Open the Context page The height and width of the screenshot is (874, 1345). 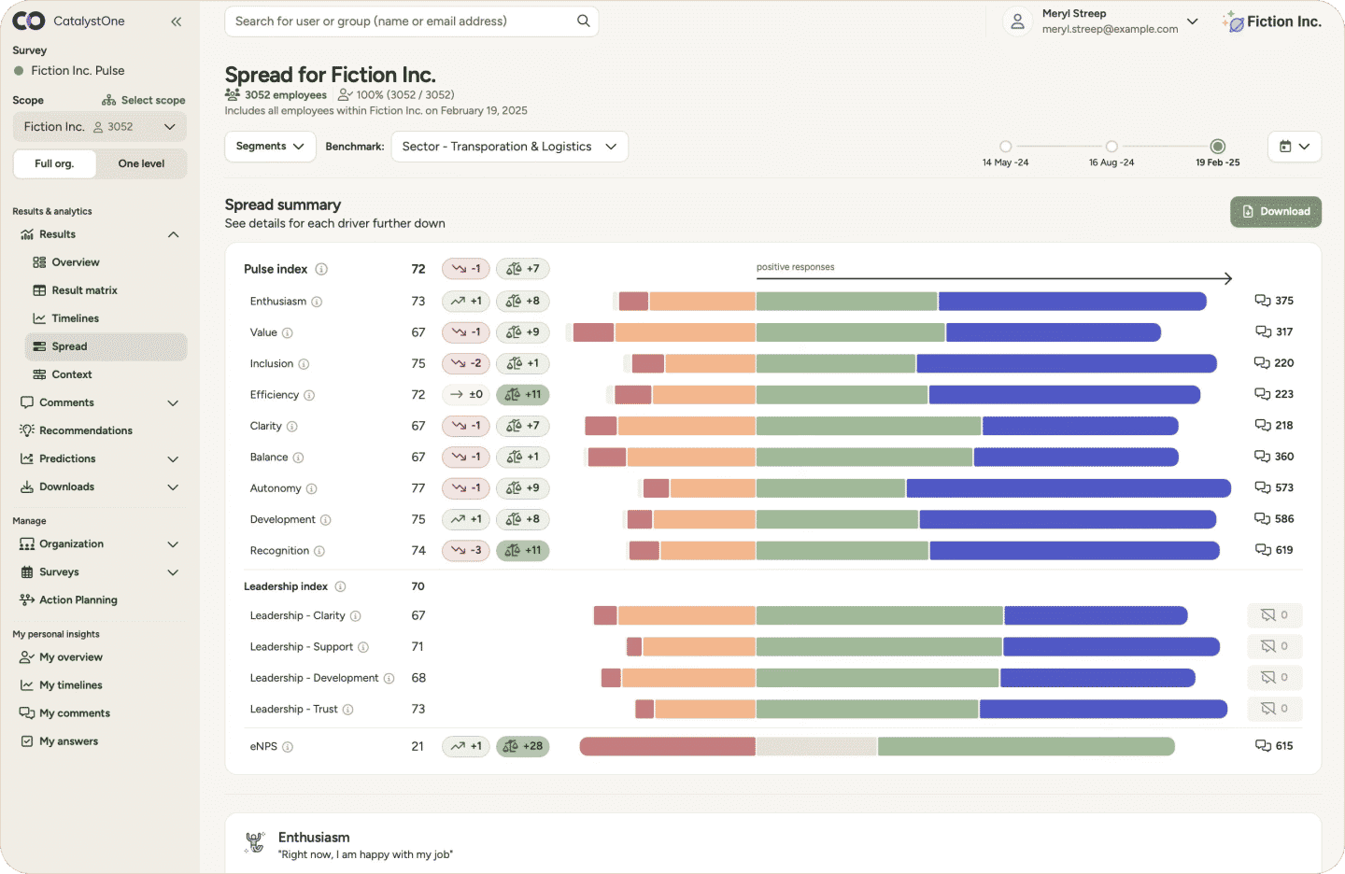[x=72, y=374]
